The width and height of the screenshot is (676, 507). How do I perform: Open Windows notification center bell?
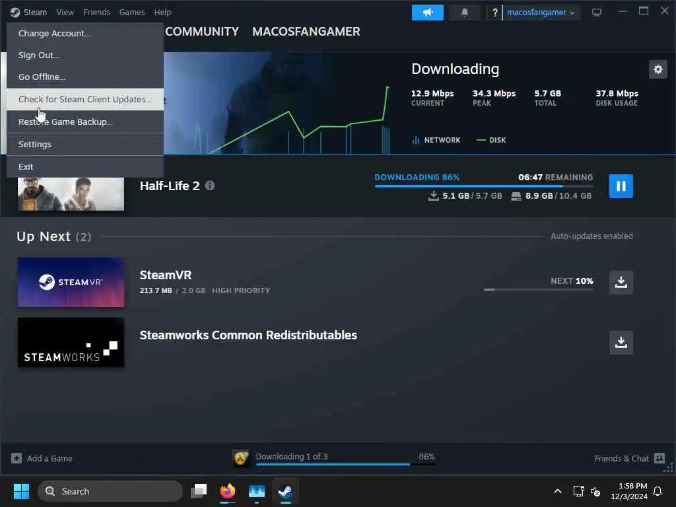(x=658, y=491)
